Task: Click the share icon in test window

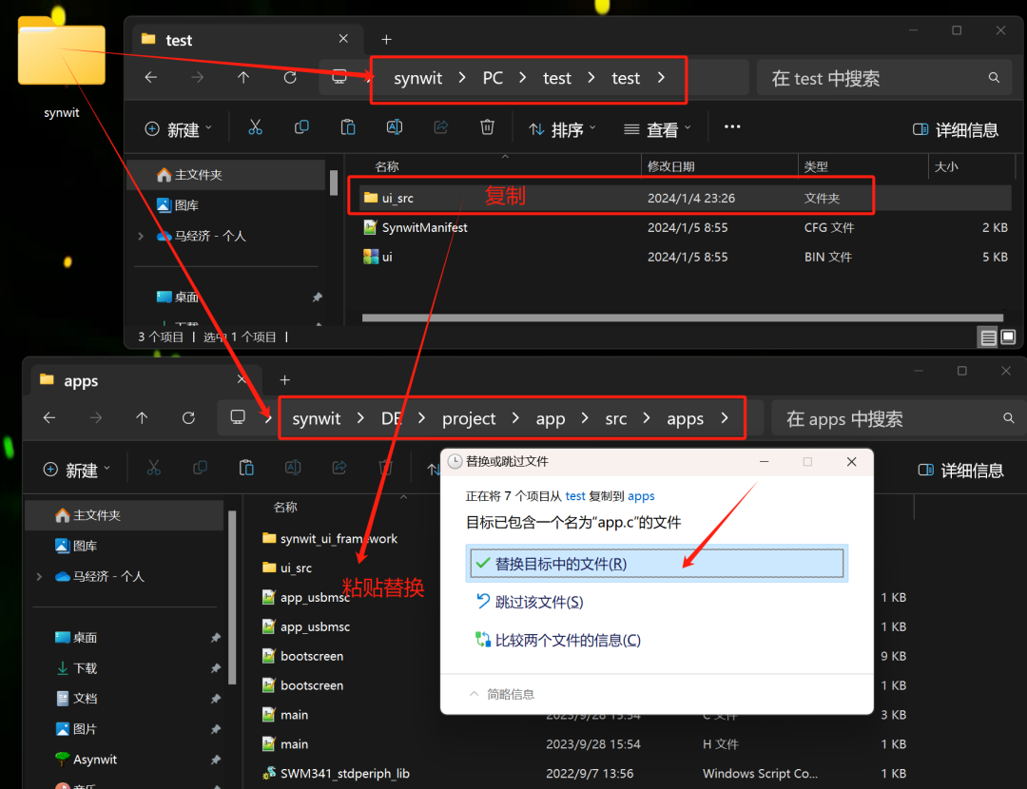Action: click(x=441, y=127)
